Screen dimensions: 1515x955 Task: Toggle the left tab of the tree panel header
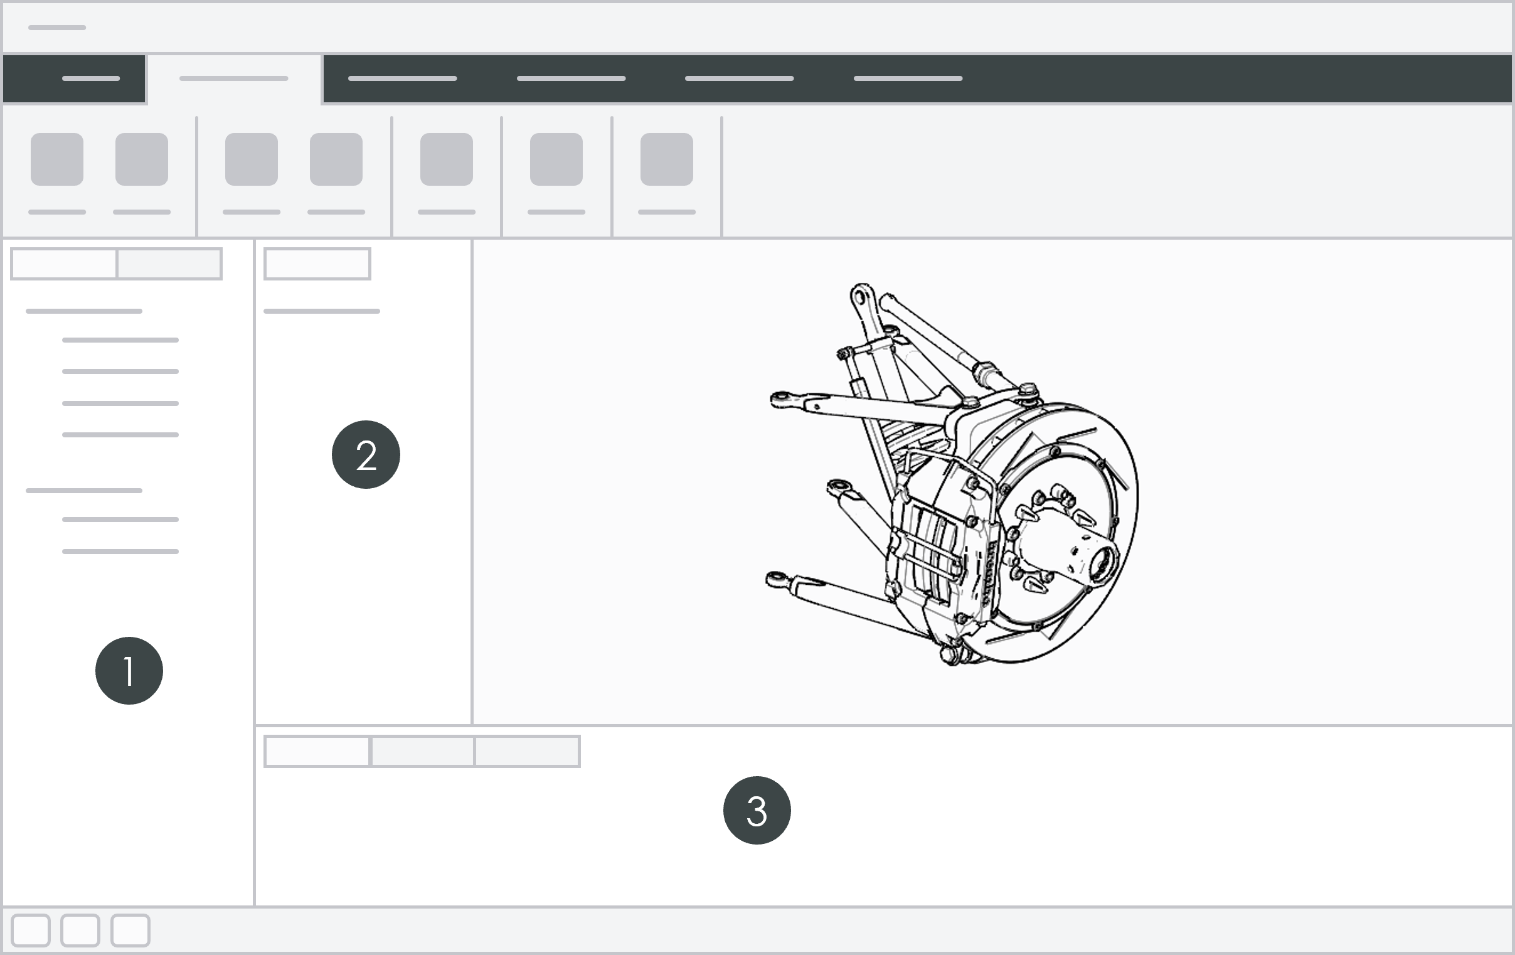[63, 262]
